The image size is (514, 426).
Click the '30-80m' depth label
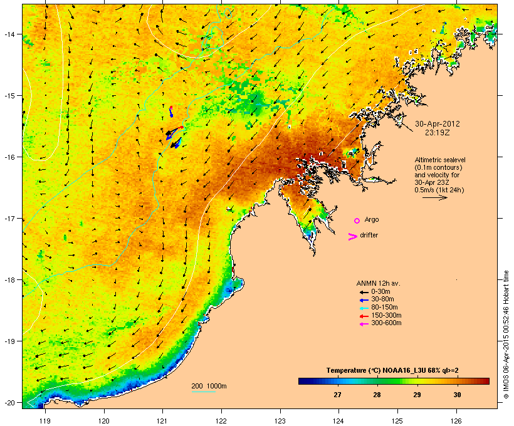click(382, 299)
